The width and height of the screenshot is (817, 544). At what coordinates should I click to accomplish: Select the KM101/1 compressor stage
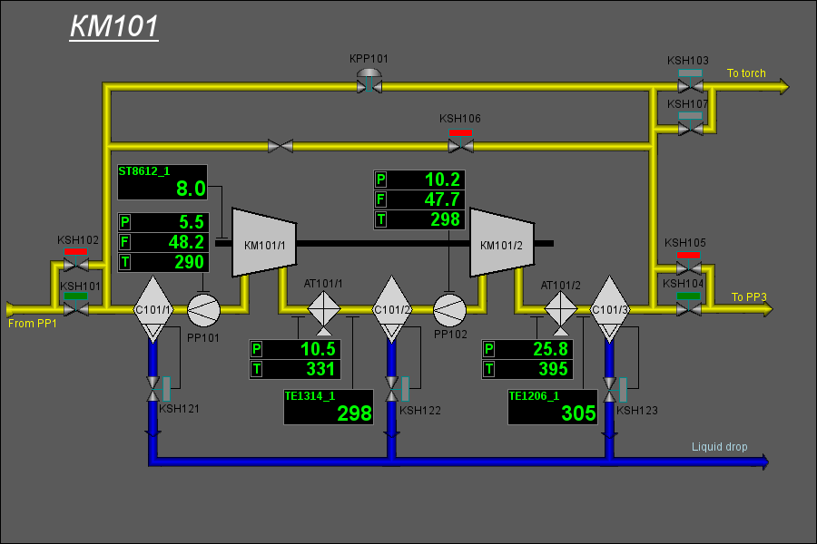pos(260,243)
